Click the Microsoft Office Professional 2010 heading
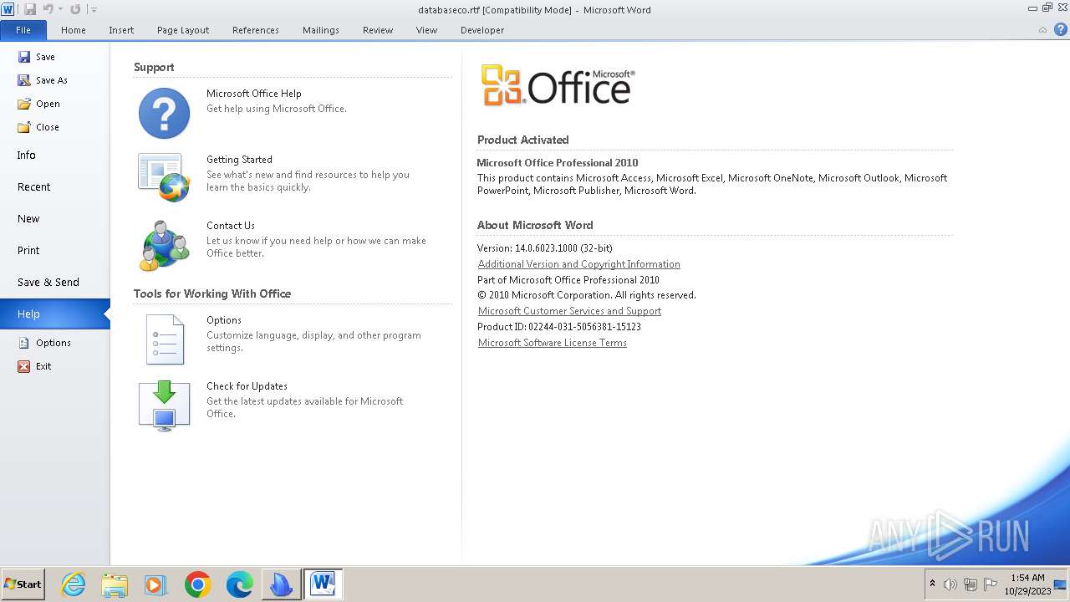1070x602 pixels. (x=558, y=163)
